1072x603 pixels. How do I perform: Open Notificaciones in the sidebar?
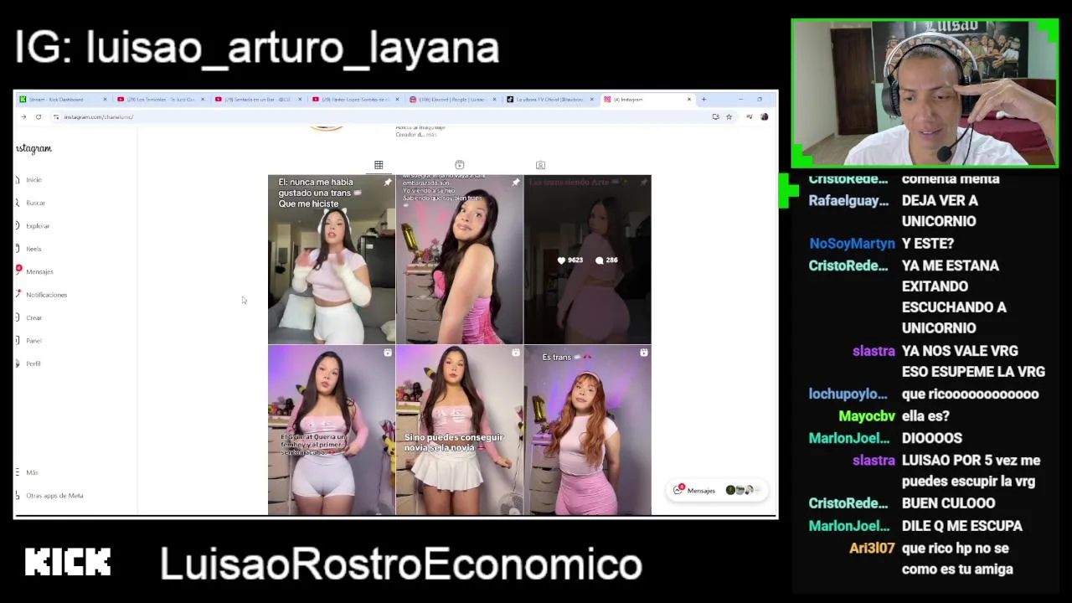pyautogui.click(x=46, y=295)
